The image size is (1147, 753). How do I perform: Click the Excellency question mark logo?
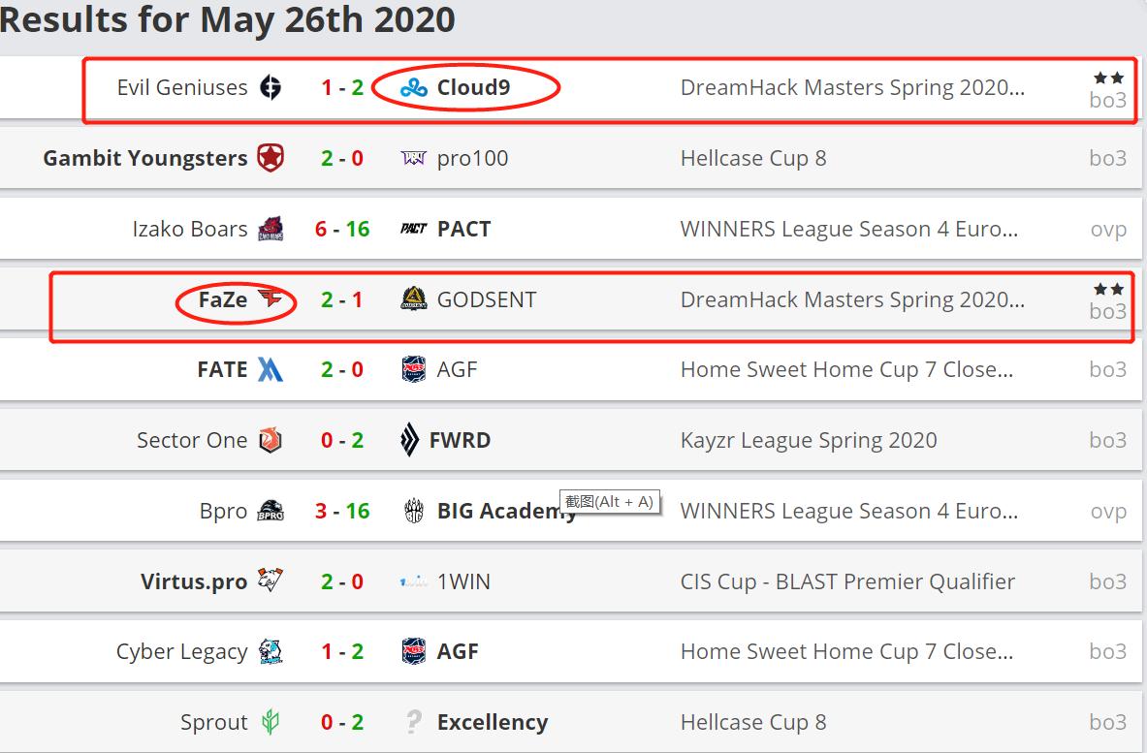[414, 722]
